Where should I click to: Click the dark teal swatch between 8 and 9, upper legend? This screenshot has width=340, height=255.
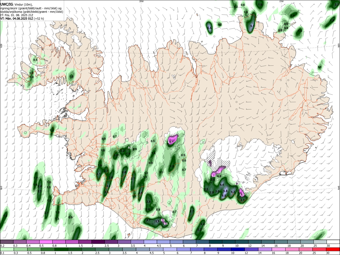(216, 242)
